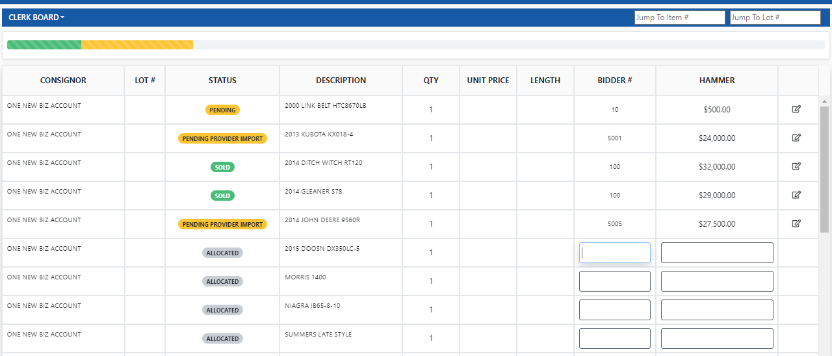
Task: Click bidder # field for Summers Late Style
Action: click(x=615, y=338)
